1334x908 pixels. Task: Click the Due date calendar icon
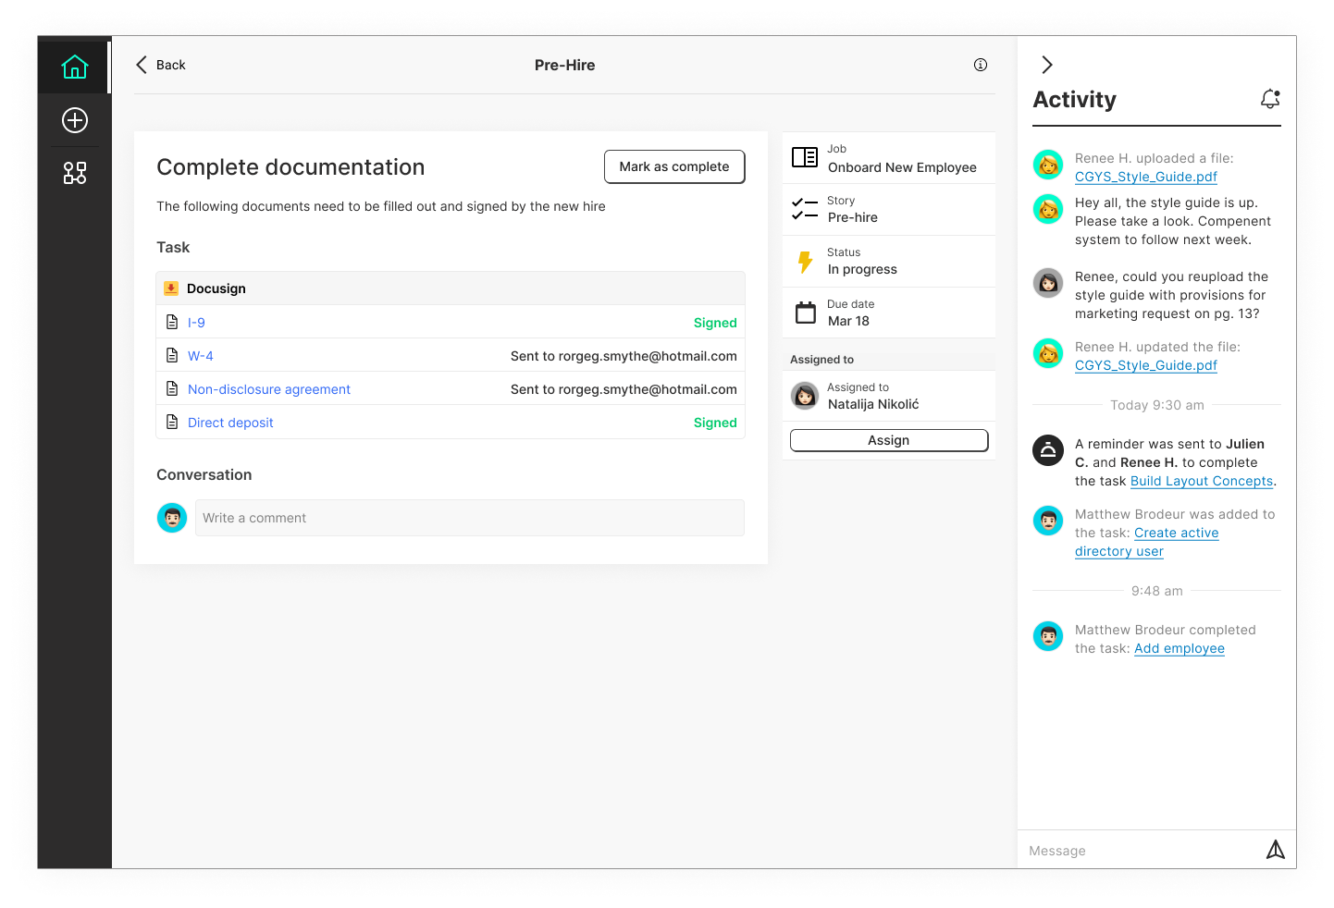pyautogui.click(x=806, y=313)
